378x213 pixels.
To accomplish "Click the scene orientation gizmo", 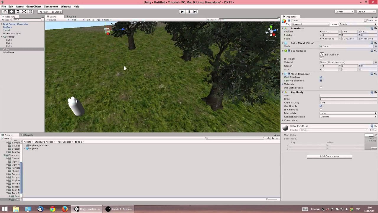I will click(271, 32).
